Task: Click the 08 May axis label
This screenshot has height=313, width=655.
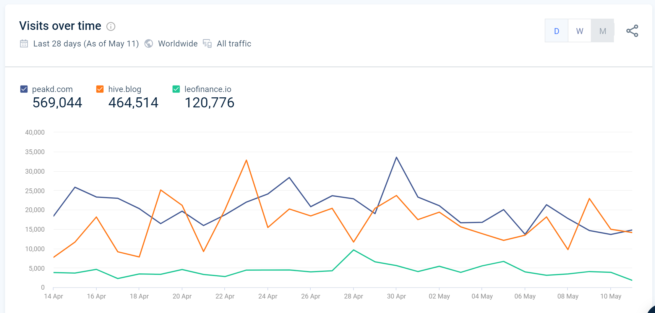Action: [568, 296]
